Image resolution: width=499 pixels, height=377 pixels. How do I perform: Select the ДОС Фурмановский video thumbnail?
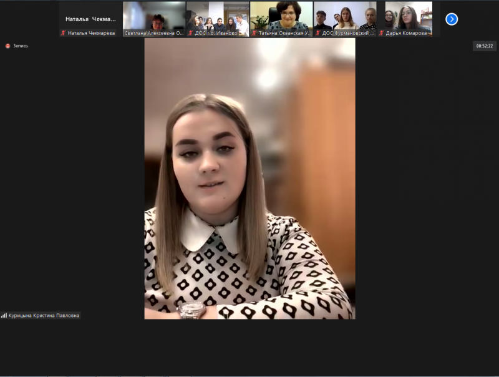click(345, 16)
